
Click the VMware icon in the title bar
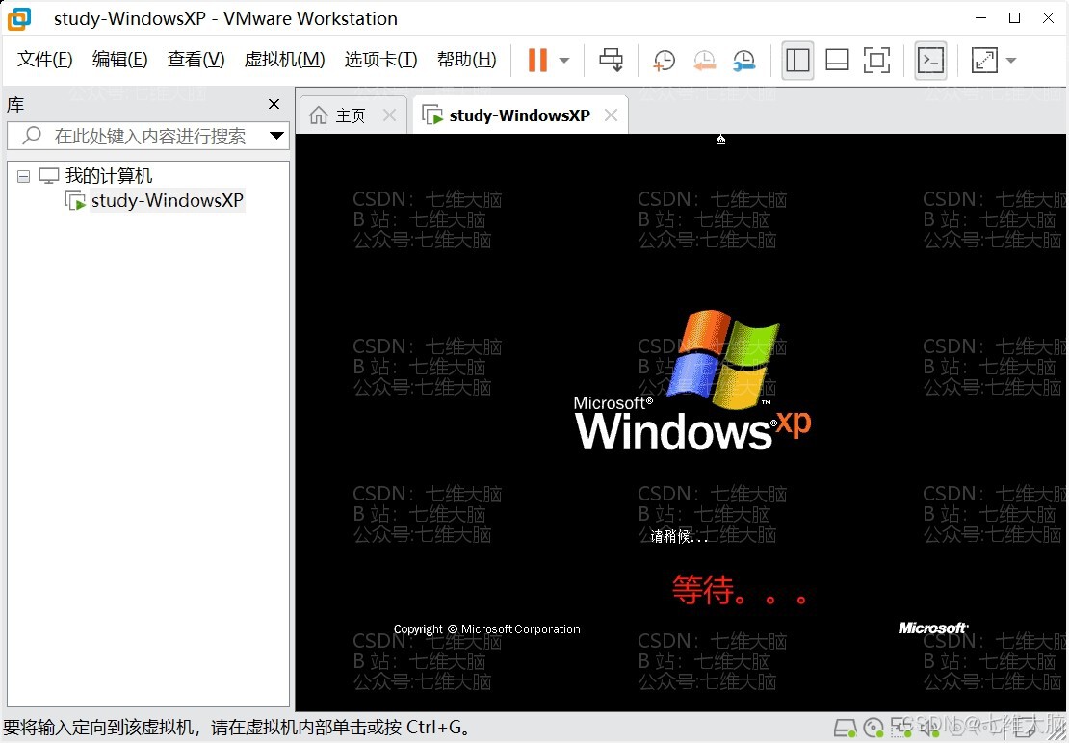pos(19,18)
